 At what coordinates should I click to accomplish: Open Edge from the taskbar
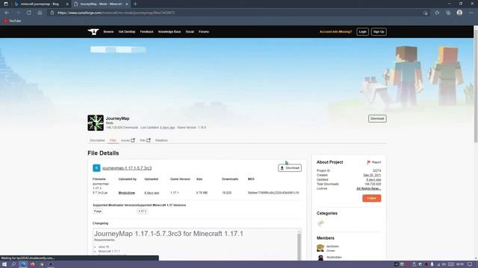coord(23,264)
